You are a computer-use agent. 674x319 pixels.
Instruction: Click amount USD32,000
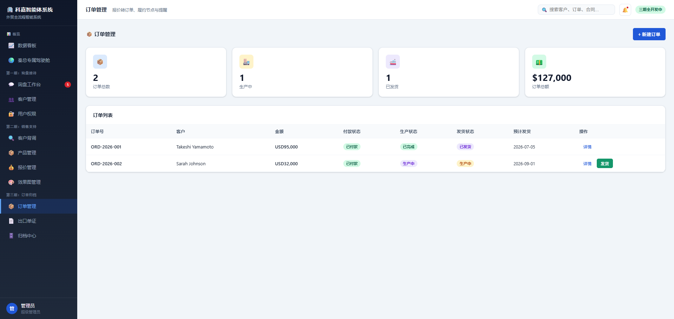coord(286,164)
